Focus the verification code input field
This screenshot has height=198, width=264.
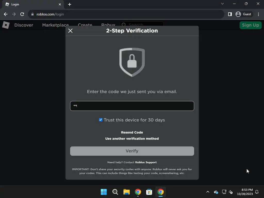132,106
